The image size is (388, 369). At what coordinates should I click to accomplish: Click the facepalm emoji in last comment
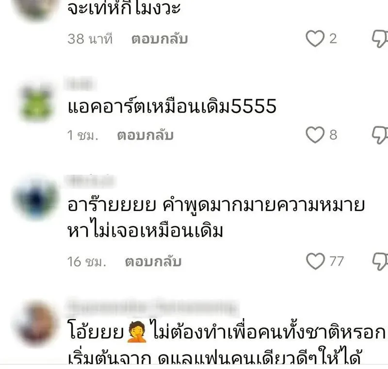coord(137,332)
